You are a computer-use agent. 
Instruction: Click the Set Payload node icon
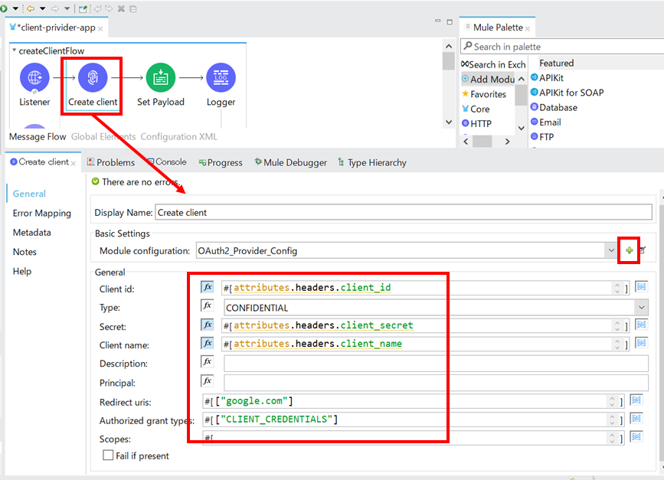point(160,77)
